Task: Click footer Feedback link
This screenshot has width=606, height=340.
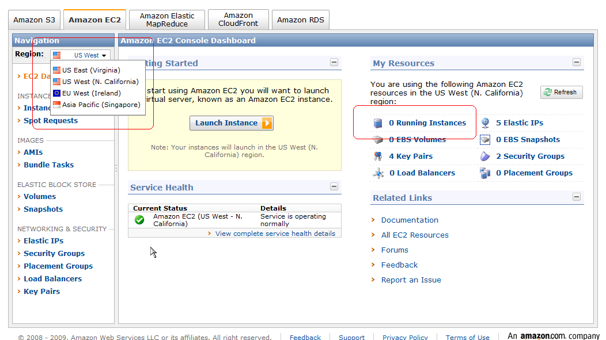Action: click(305, 337)
